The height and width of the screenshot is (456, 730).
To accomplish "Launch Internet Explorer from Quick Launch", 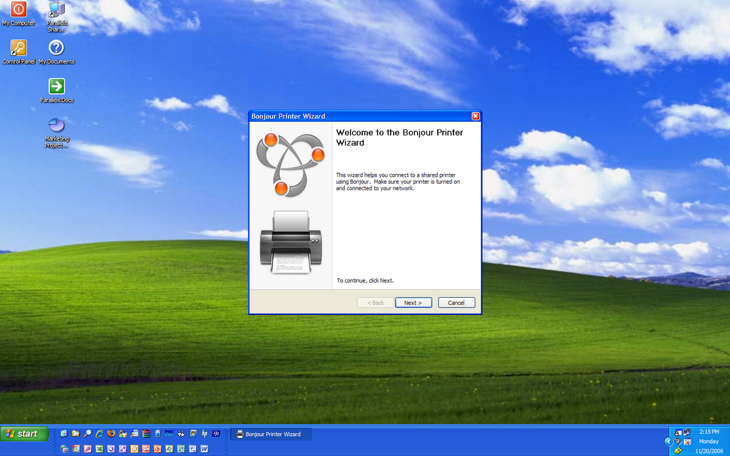I will coord(99,434).
